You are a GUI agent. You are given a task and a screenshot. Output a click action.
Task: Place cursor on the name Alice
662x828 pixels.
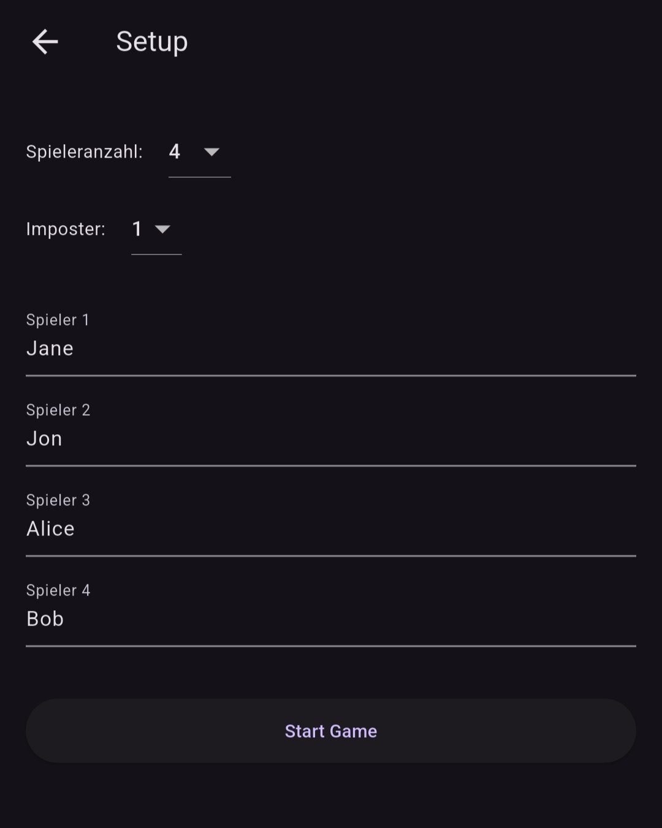[x=51, y=529]
